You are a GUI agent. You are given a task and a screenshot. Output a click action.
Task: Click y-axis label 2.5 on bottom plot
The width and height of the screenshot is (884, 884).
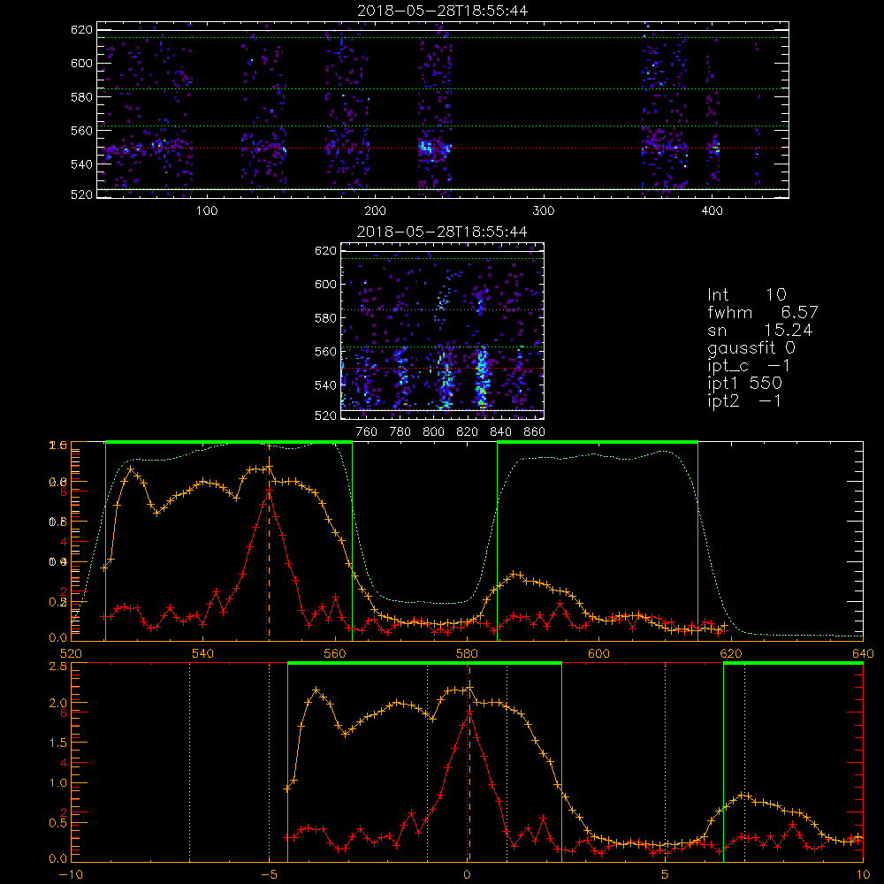(58, 667)
